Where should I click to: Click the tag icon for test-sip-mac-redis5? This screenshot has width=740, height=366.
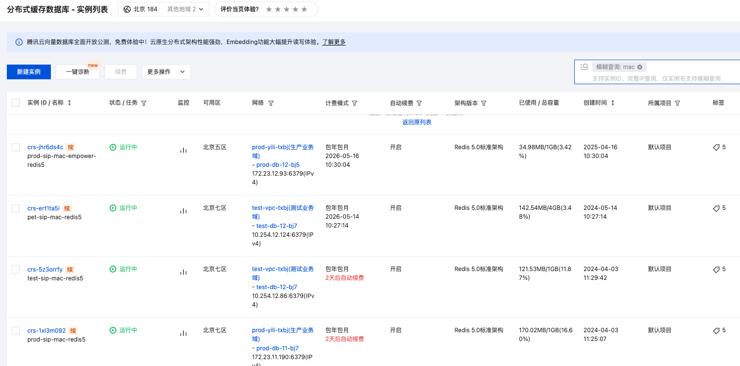pos(717,269)
